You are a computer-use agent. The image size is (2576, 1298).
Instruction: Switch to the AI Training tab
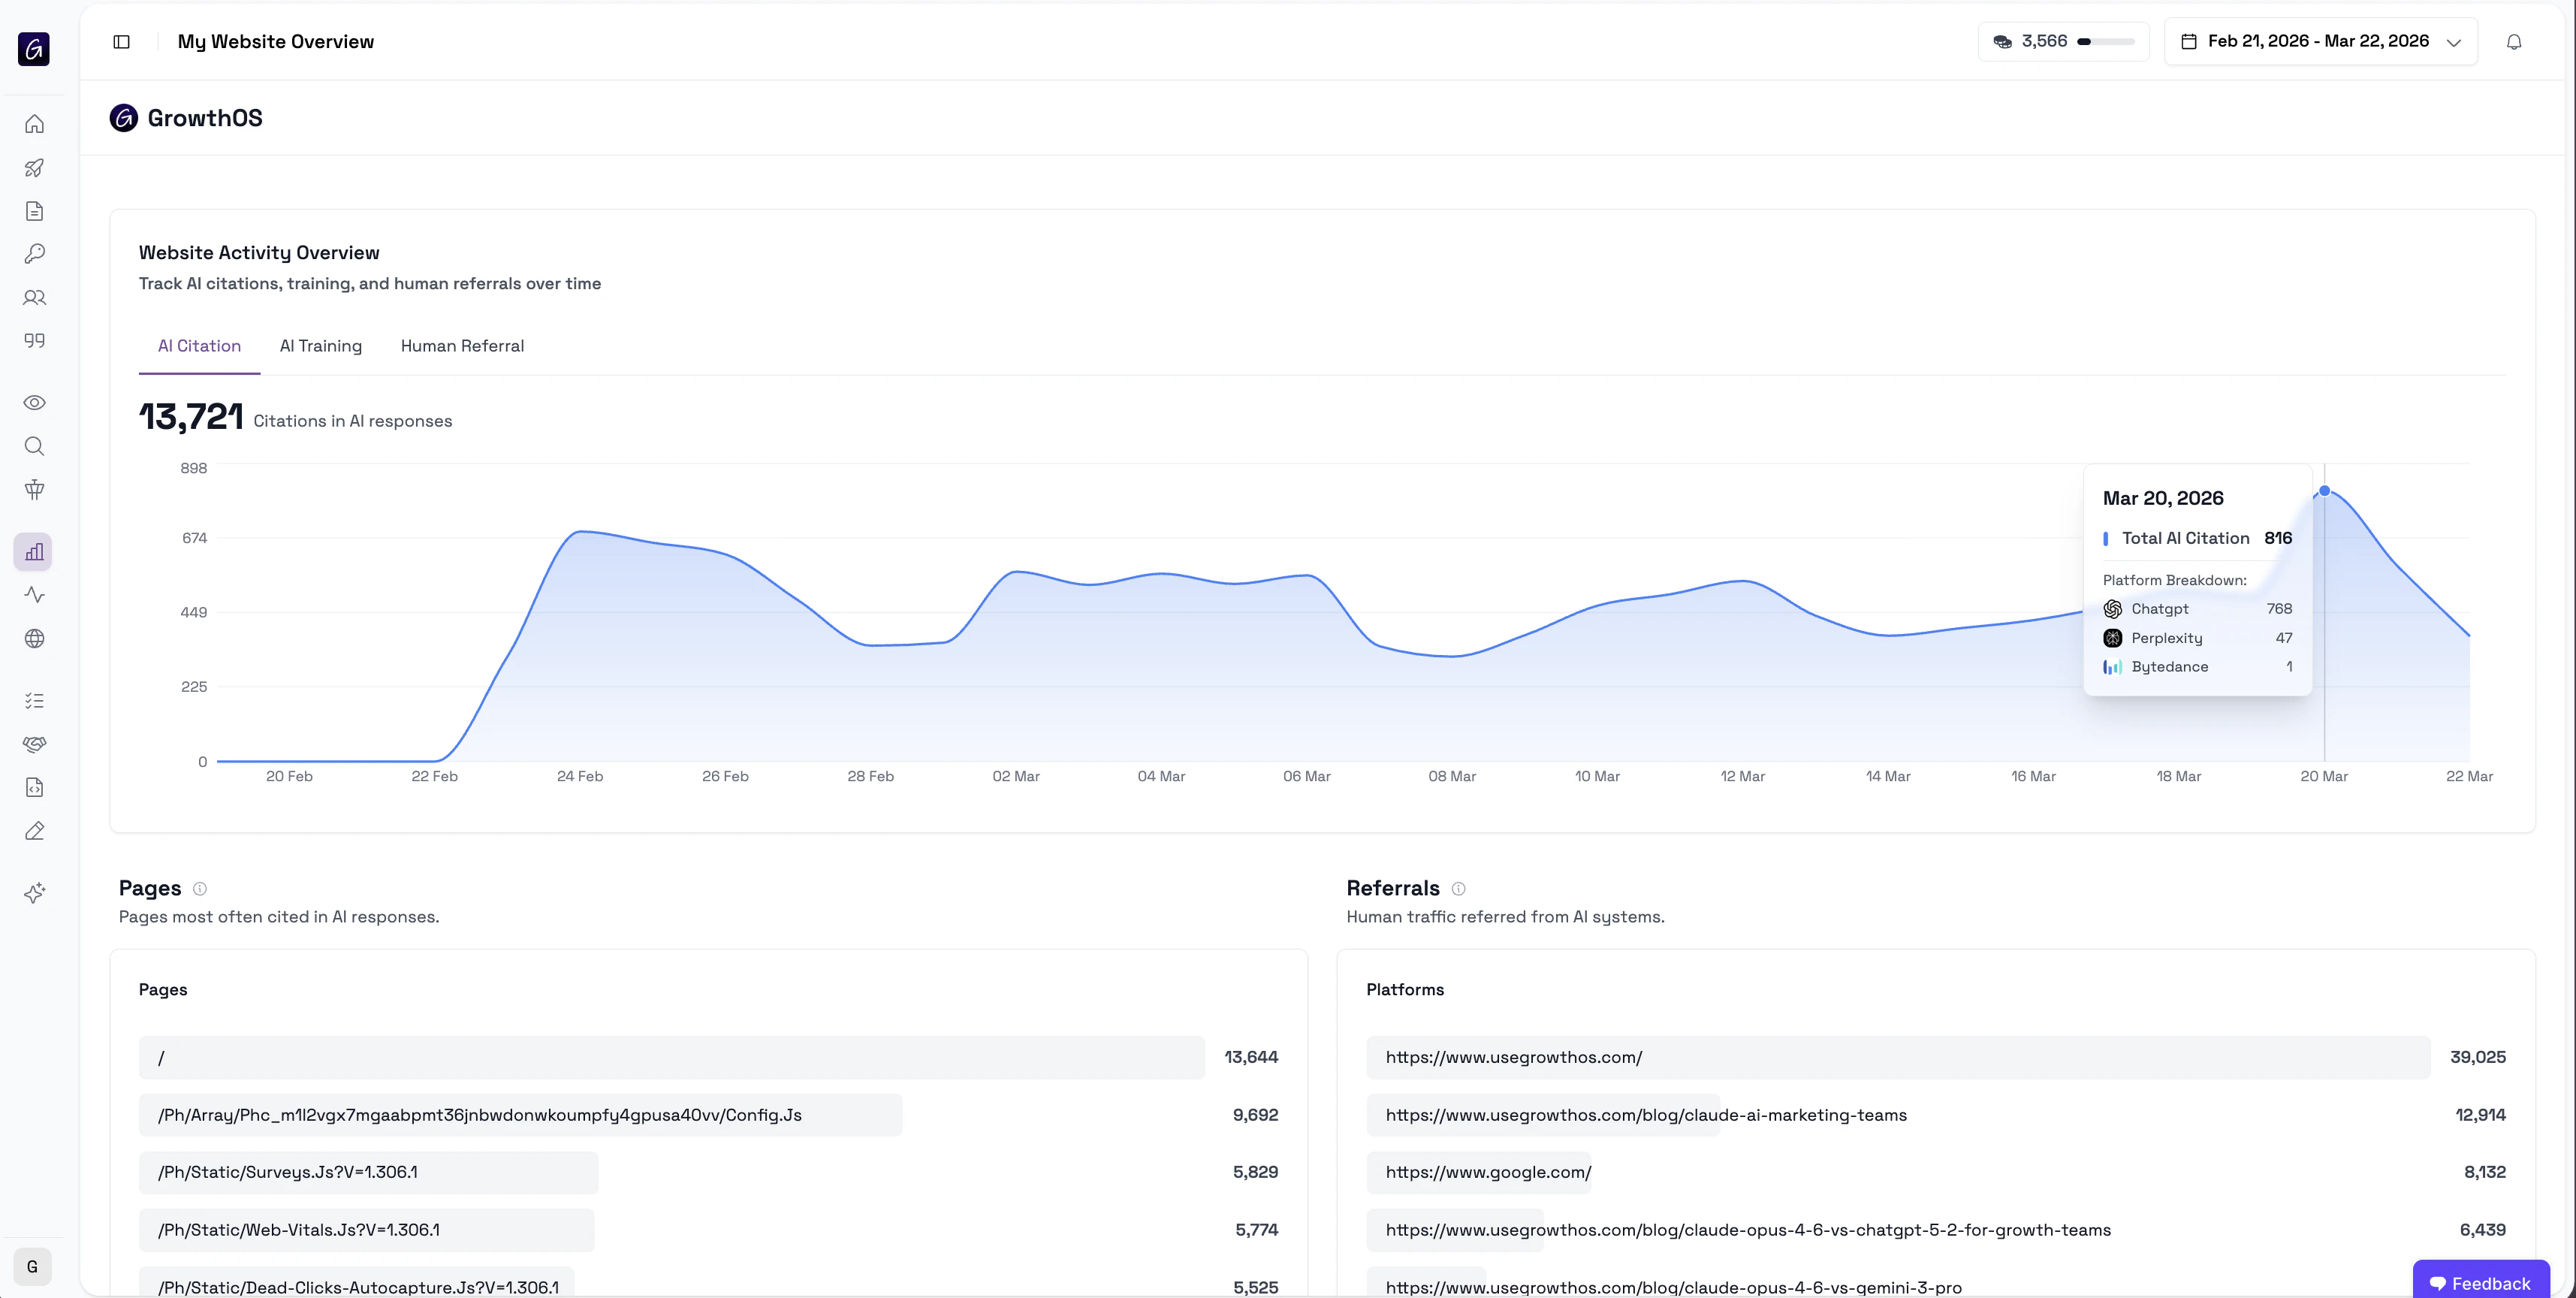(320, 346)
